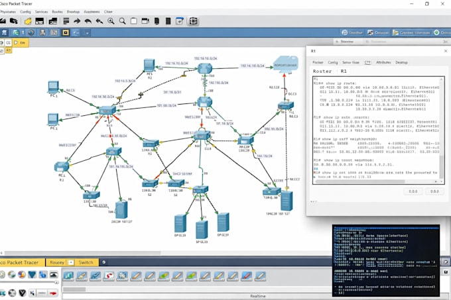451x300 pixels.
Task: Close the R1 configuration window
Action: point(446,51)
